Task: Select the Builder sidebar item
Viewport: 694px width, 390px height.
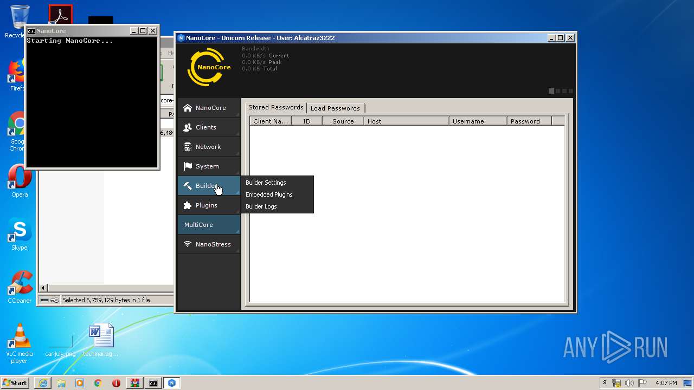Action: tap(209, 186)
